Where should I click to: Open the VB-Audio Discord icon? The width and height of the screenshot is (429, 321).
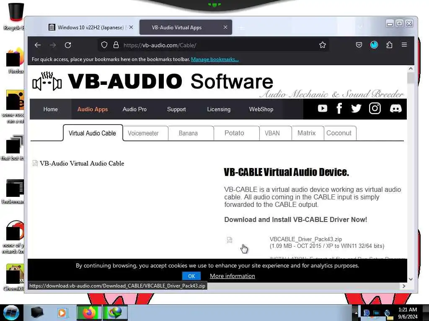[x=395, y=109]
